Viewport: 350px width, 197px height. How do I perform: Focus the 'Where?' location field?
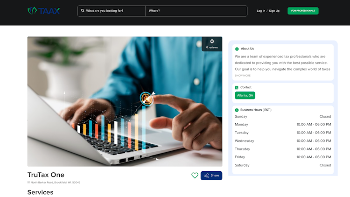point(196,11)
